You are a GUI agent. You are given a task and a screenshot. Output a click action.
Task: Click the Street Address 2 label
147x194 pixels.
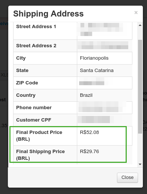pyautogui.click(x=36, y=46)
